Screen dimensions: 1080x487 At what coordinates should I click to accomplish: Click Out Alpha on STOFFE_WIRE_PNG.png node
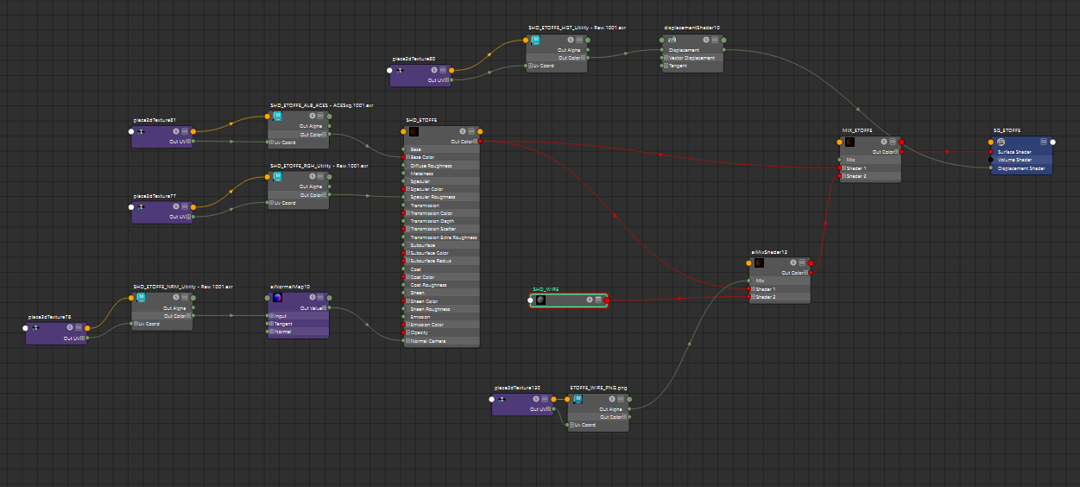[x=610, y=409]
